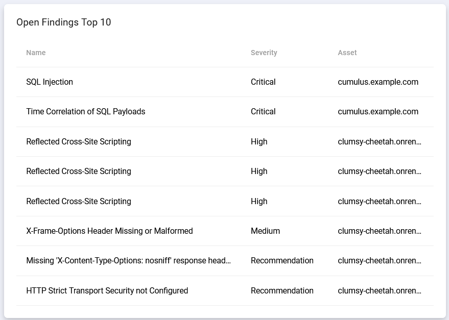Click asset in HTTP Strict Transport Security row
The image size is (449, 320).
pos(380,290)
